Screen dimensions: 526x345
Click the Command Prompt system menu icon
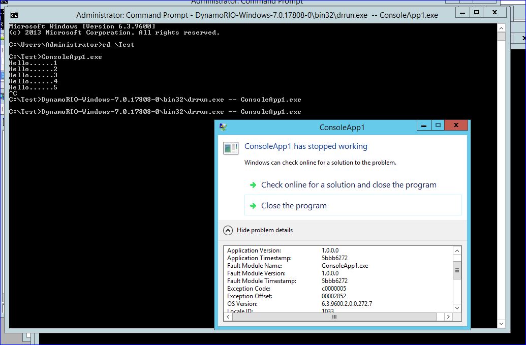click(14, 15)
